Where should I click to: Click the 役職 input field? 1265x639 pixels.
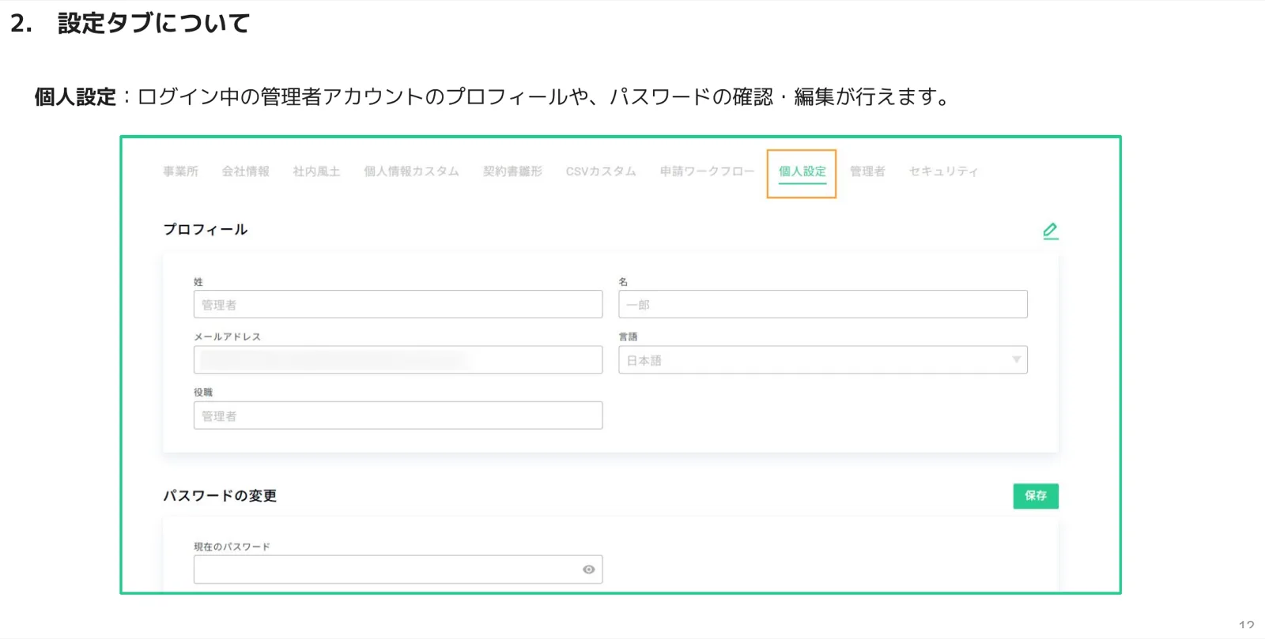tap(398, 415)
